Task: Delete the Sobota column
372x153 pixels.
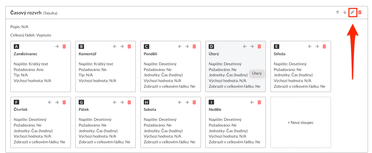Action: tap(194, 102)
